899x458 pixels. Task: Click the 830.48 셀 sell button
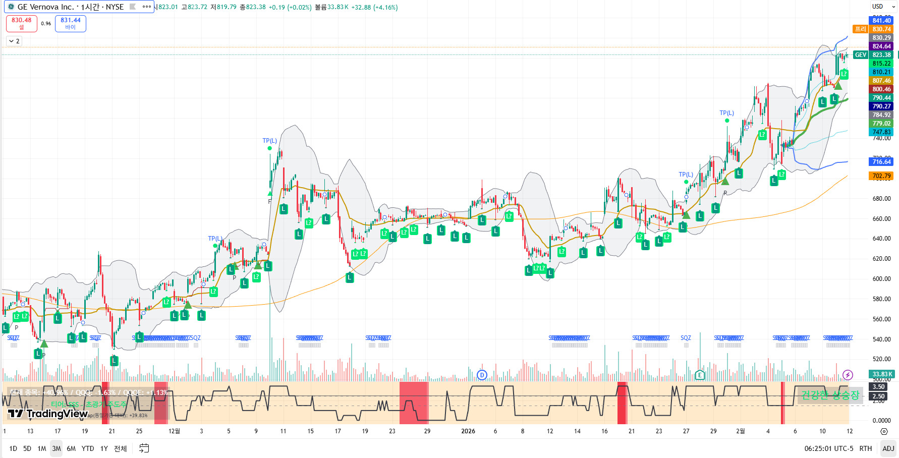click(x=21, y=24)
